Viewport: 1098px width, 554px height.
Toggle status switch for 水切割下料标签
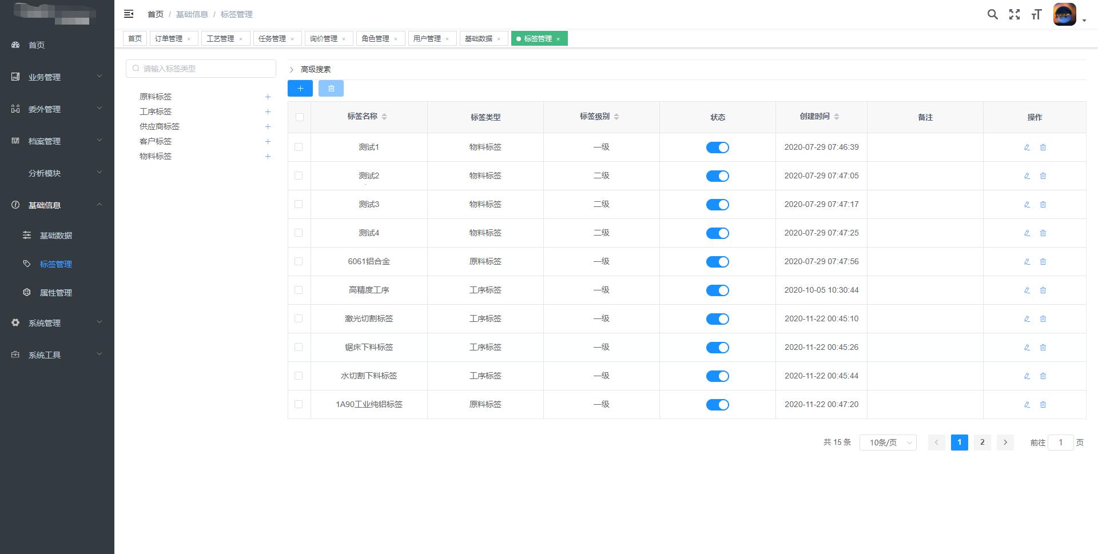click(x=717, y=376)
